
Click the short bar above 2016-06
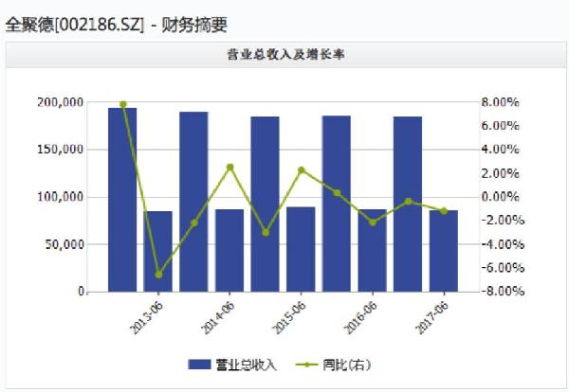click(x=372, y=250)
